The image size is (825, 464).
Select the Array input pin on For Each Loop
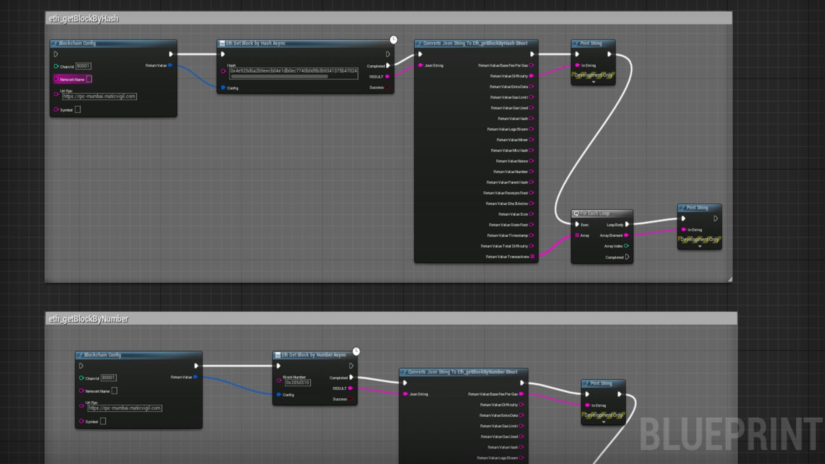[578, 235]
